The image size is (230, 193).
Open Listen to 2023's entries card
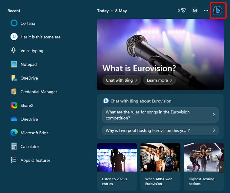click(x=117, y=167)
